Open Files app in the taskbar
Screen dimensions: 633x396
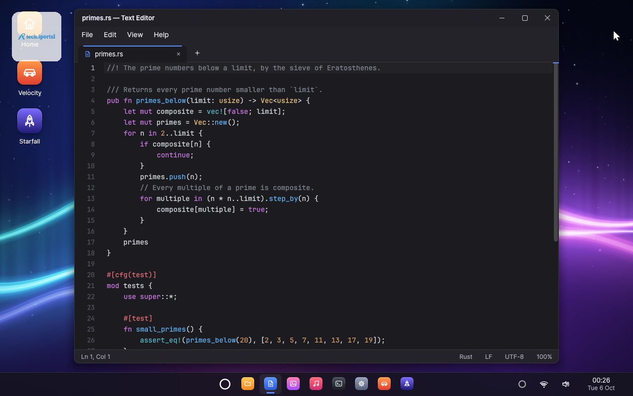[x=248, y=384]
